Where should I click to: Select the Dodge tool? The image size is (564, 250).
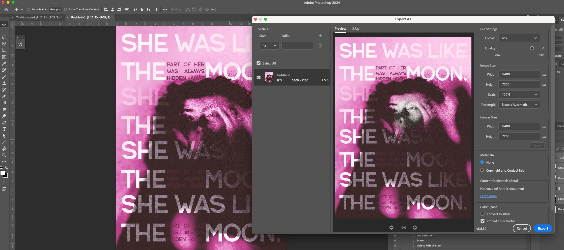pyautogui.click(x=4, y=116)
